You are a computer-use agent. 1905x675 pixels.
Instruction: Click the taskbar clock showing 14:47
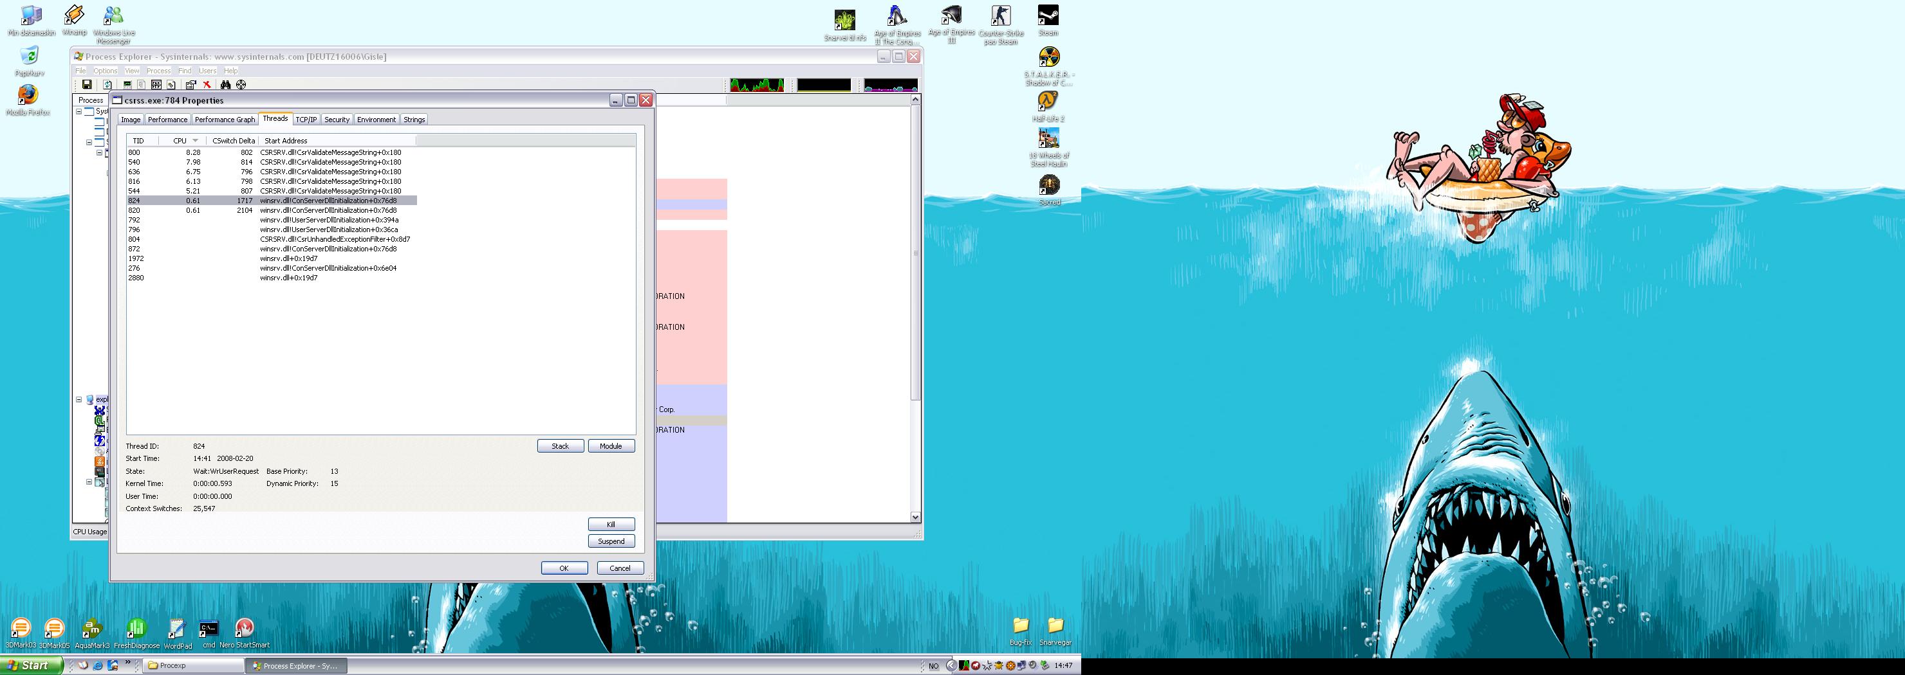click(1063, 665)
